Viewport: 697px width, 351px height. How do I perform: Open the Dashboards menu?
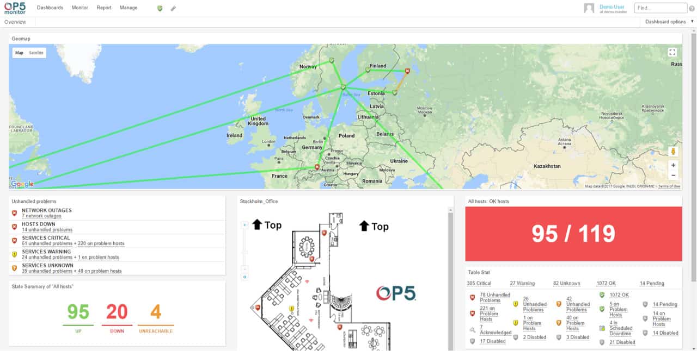point(50,8)
